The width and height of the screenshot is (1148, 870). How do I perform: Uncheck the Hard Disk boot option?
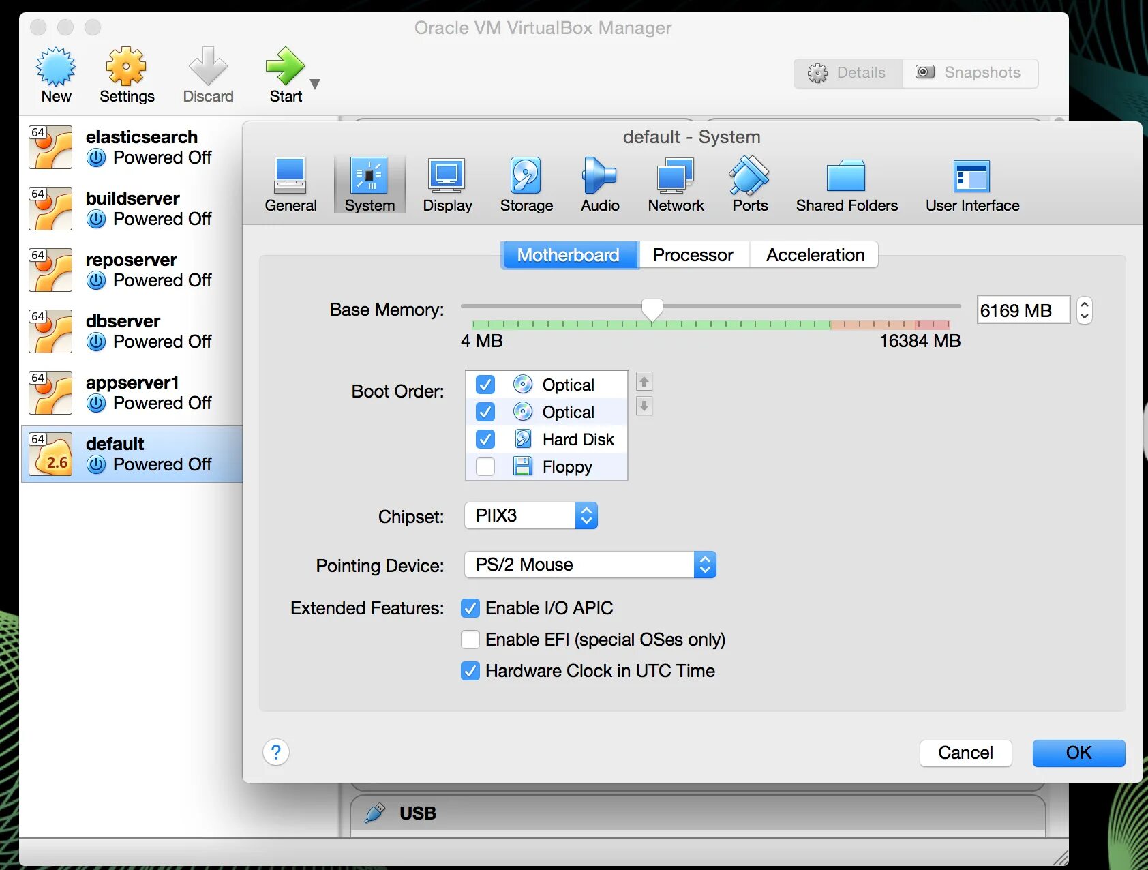coord(485,439)
